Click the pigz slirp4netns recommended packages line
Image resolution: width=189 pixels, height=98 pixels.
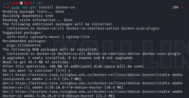pyautogui.click(x=24, y=45)
